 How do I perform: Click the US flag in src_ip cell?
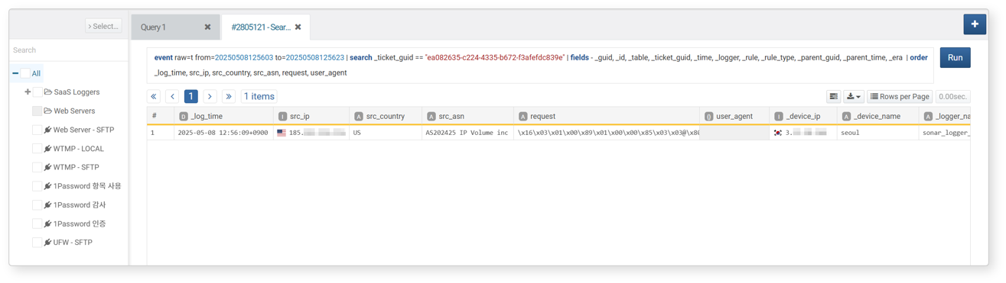(x=282, y=133)
